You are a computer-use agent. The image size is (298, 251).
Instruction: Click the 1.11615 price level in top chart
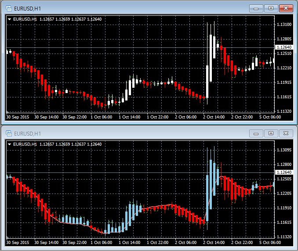pyautogui.click(x=284, y=97)
